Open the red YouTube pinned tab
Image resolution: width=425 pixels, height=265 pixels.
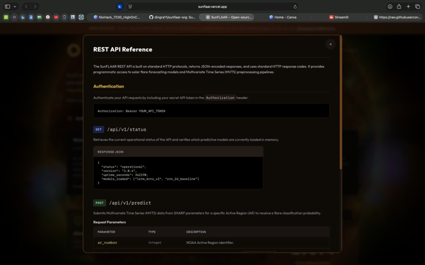coord(56,17)
